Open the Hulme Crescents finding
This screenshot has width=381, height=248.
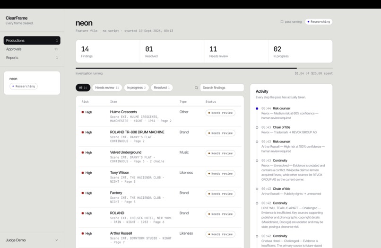pos(160,116)
